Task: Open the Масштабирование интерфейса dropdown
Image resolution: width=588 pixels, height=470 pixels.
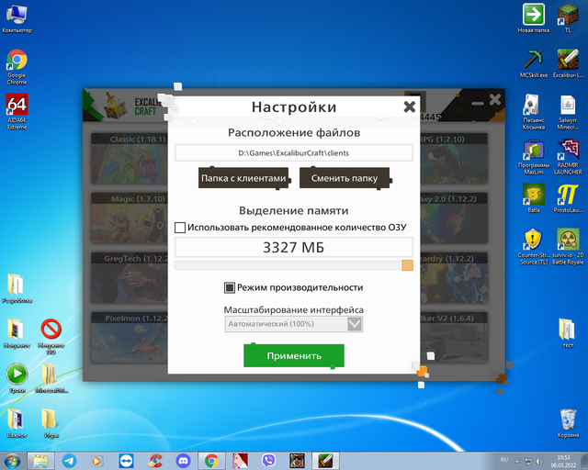Action: 294,324
